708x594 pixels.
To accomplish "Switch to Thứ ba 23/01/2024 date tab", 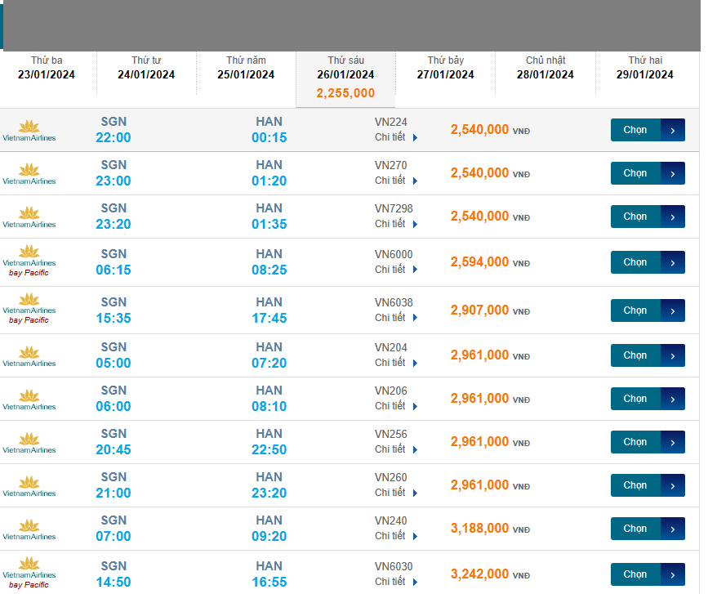I will [x=47, y=68].
